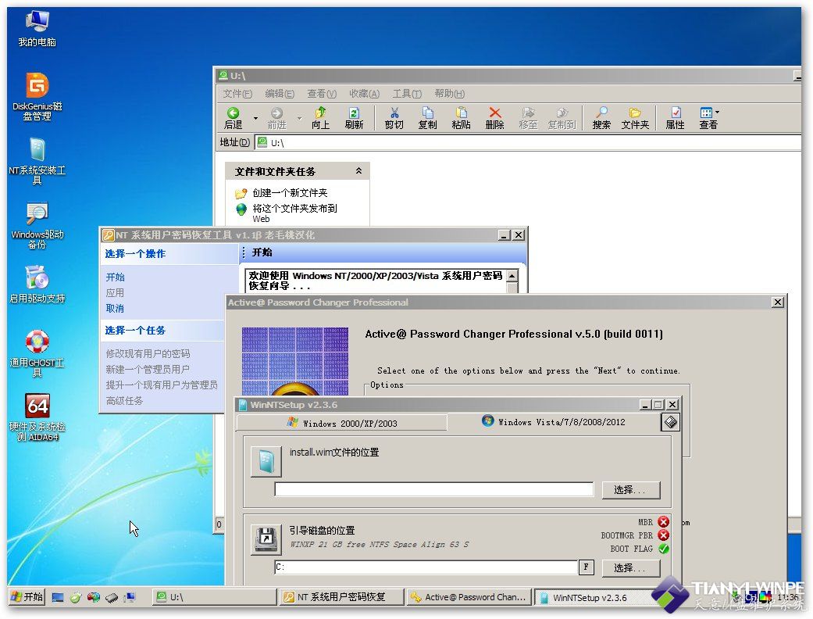Click the 启用驱动支持 desktop icon
813x619 pixels.
[x=37, y=284]
